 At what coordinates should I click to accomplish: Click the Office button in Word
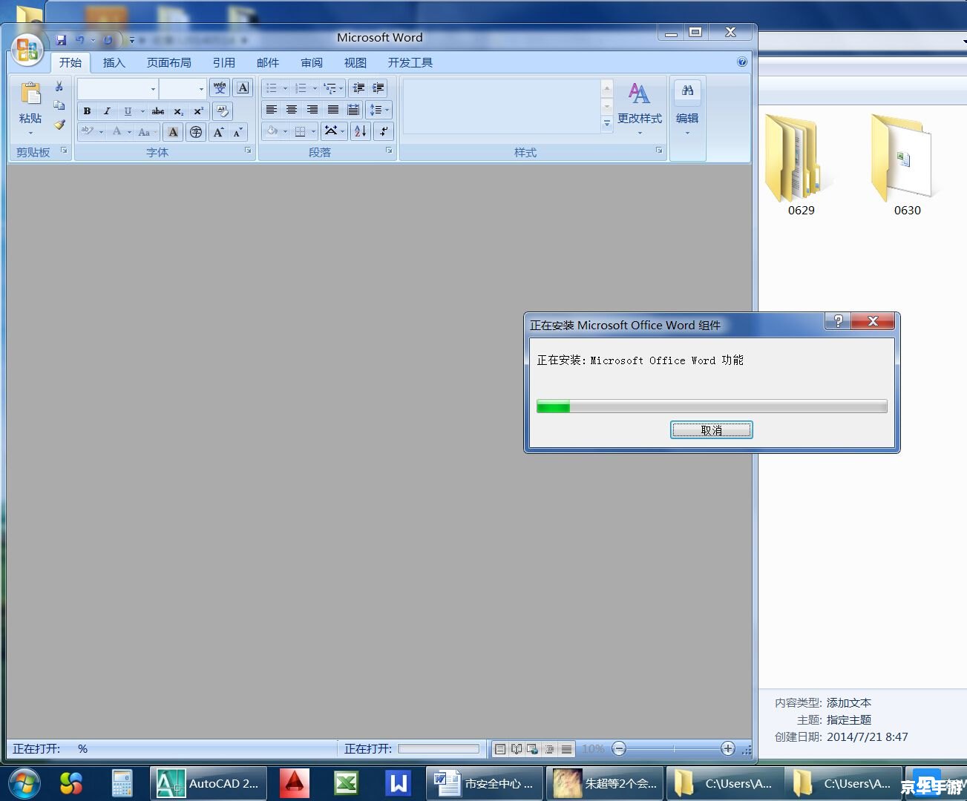(27, 50)
